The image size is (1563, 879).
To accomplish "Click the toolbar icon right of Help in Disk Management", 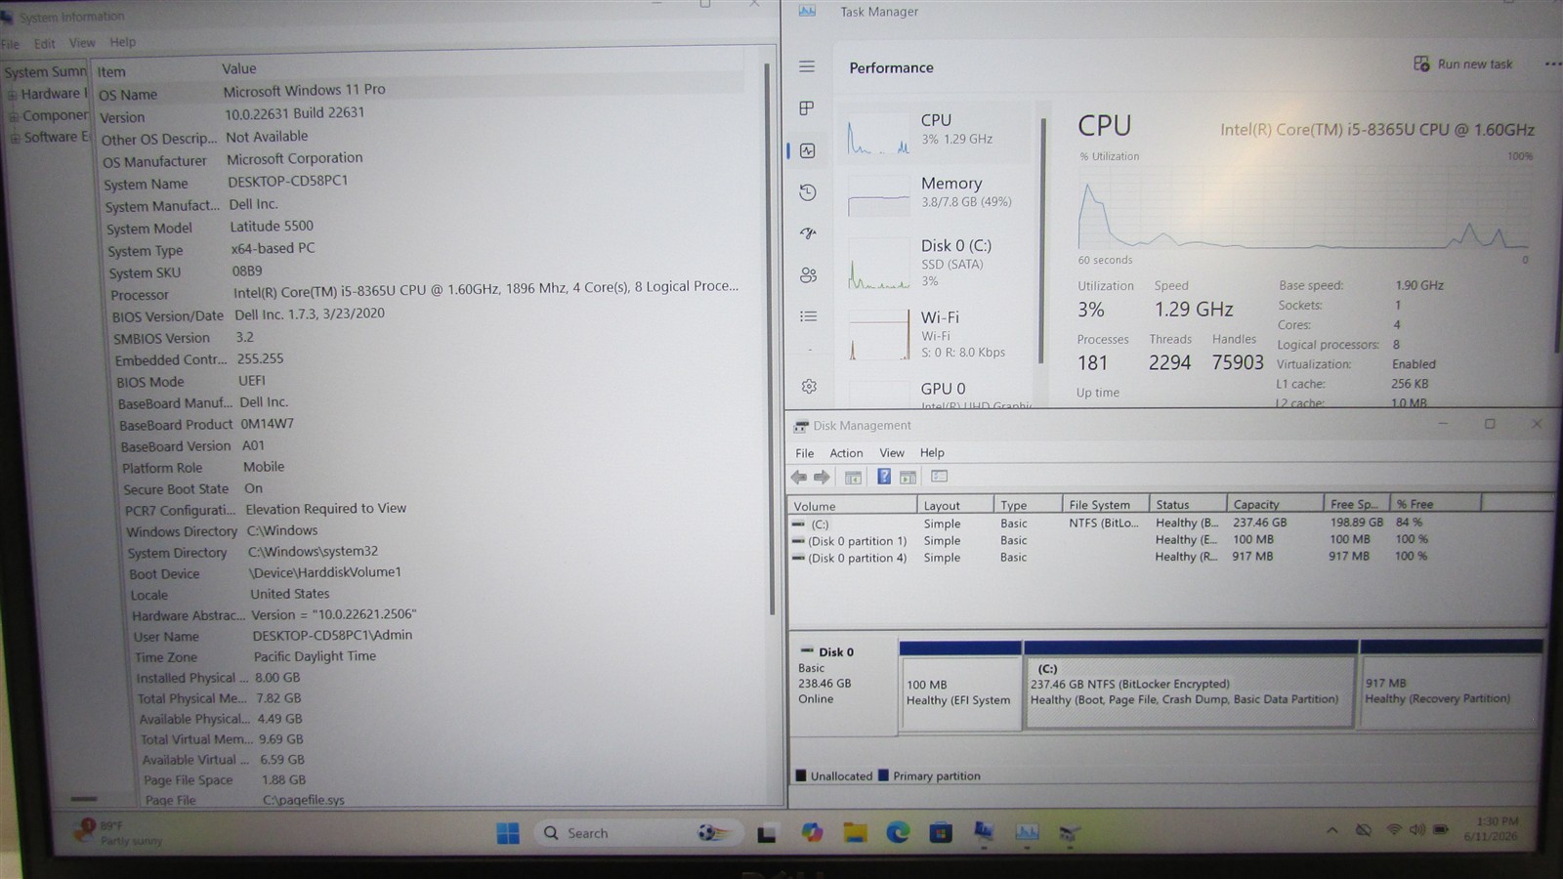I will coord(908,477).
